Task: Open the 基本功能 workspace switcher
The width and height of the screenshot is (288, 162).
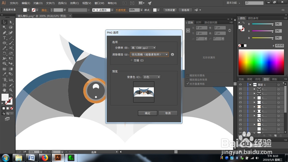Action: (x=233, y=3)
